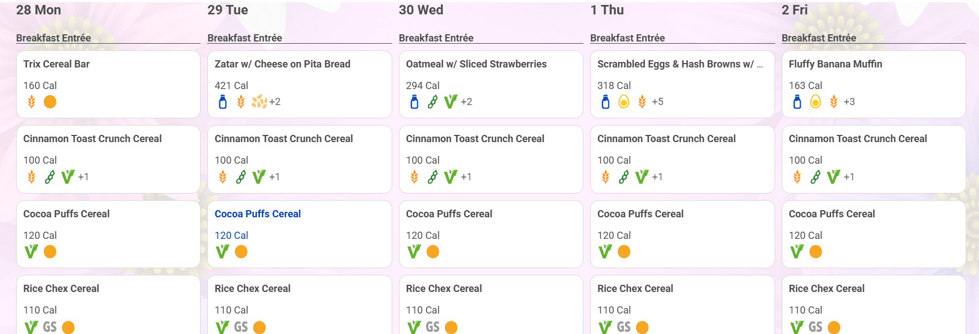Image resolution: width=979 pixels, height=334 pixels.
Task: Open Thursday's Breakfast Entrée section heading
Action: 627,38
